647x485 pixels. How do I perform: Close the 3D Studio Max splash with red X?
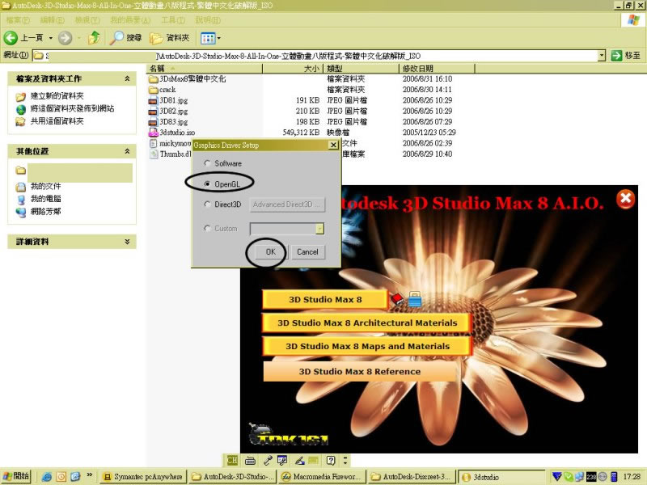point(625,199)
